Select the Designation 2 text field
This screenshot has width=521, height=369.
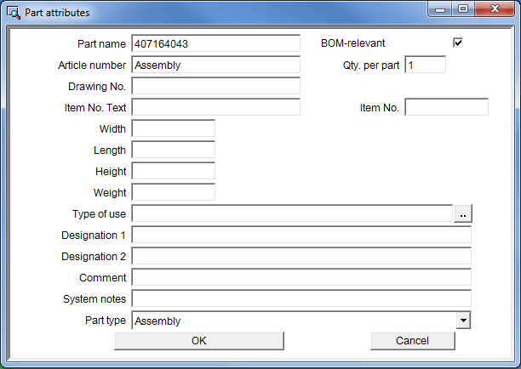tap(301, 256)
